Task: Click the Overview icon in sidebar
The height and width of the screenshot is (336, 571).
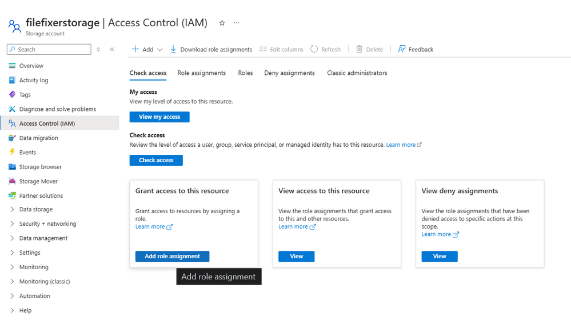Action: pos(12,66)
